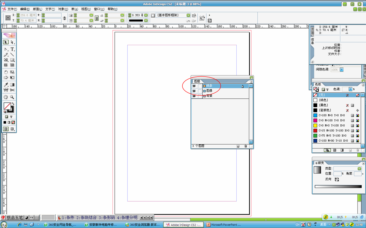This screenshot has width=366, height=228.
Task: Select the Eyedropper tool
Action: point(6,85)
